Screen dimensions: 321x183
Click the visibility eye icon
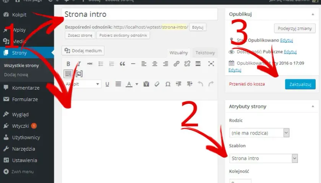click(231, 52)
